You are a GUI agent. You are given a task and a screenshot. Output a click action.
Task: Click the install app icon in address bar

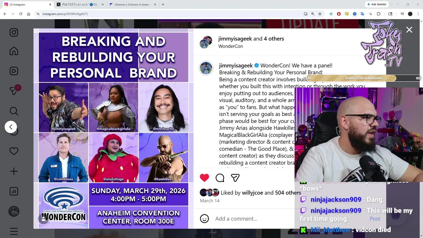tap(306, 14)
